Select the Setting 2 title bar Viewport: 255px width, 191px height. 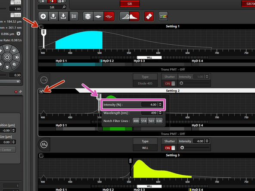click(173, 91)
